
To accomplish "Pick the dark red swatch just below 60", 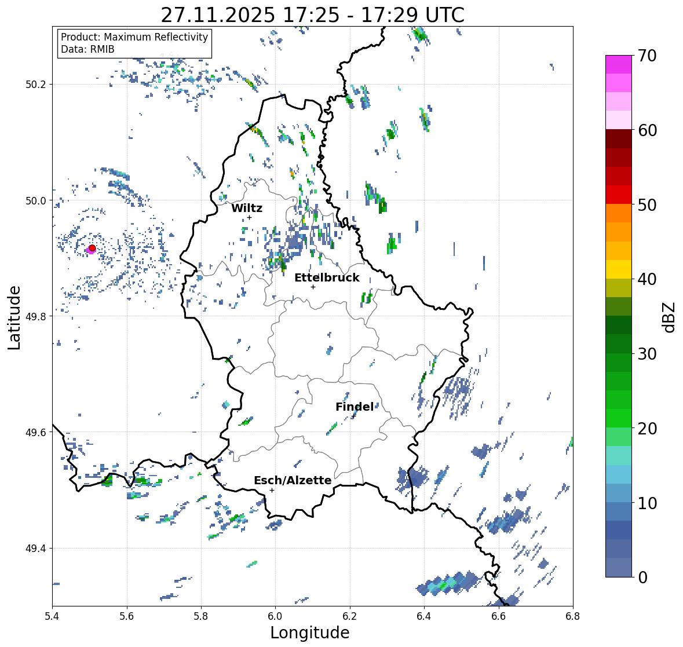I will pyautogui.click(x=619, y=139).
